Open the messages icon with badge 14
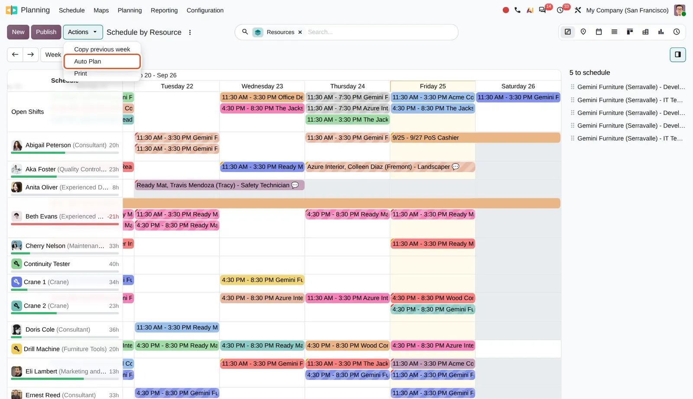The width and height of the screenshot is (693, 399). pos(542,10)
